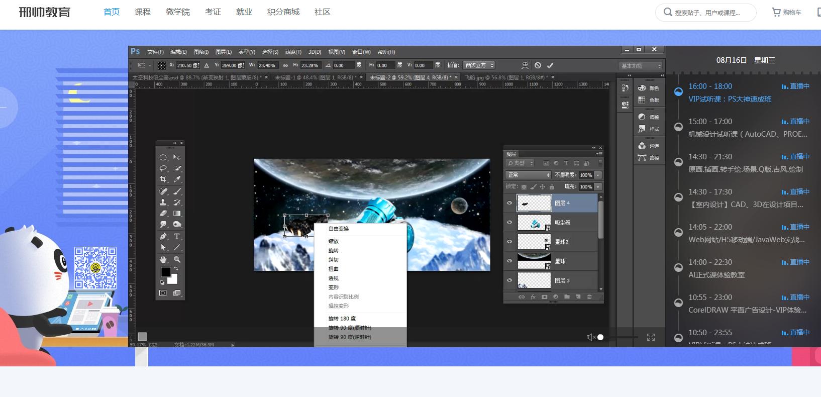Image resolution: width=821 pixels, height=397 pixels.
Task: Commit transform with the checkmark icon
Action: tap(550, 65)
